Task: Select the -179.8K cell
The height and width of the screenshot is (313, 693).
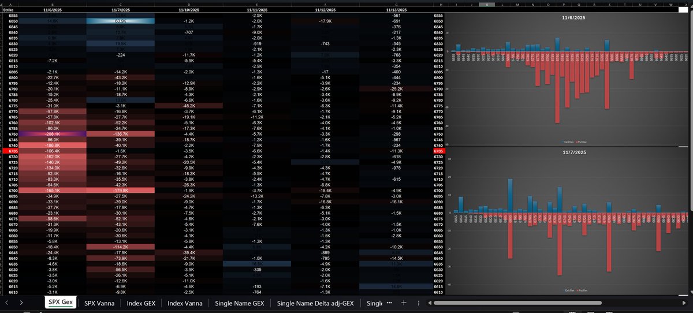Action: pos(121,190)
